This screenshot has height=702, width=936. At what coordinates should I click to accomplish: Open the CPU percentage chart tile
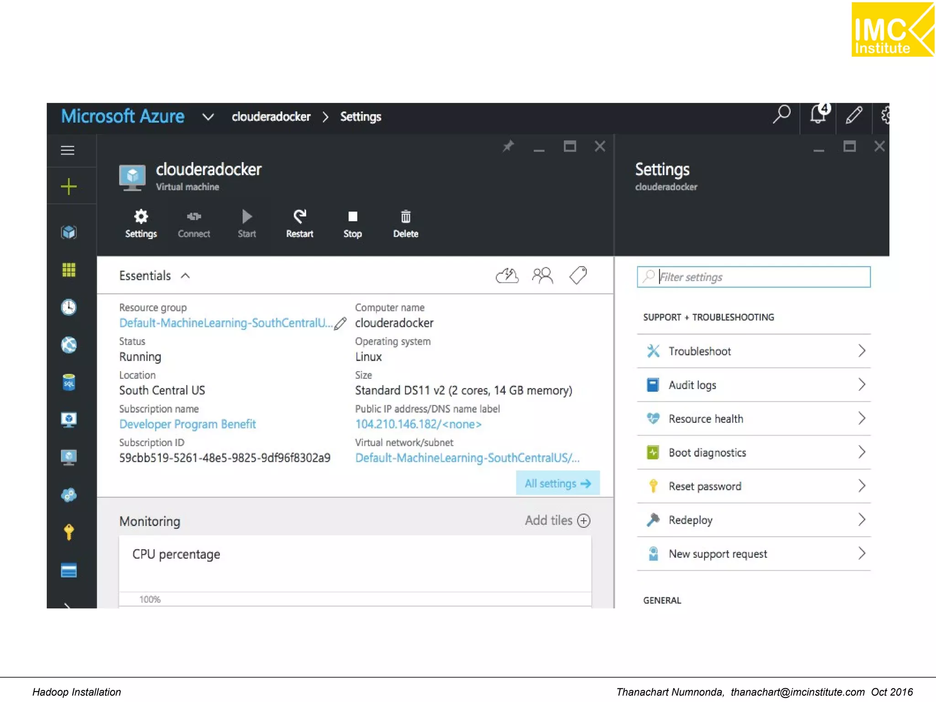point(355,571)
